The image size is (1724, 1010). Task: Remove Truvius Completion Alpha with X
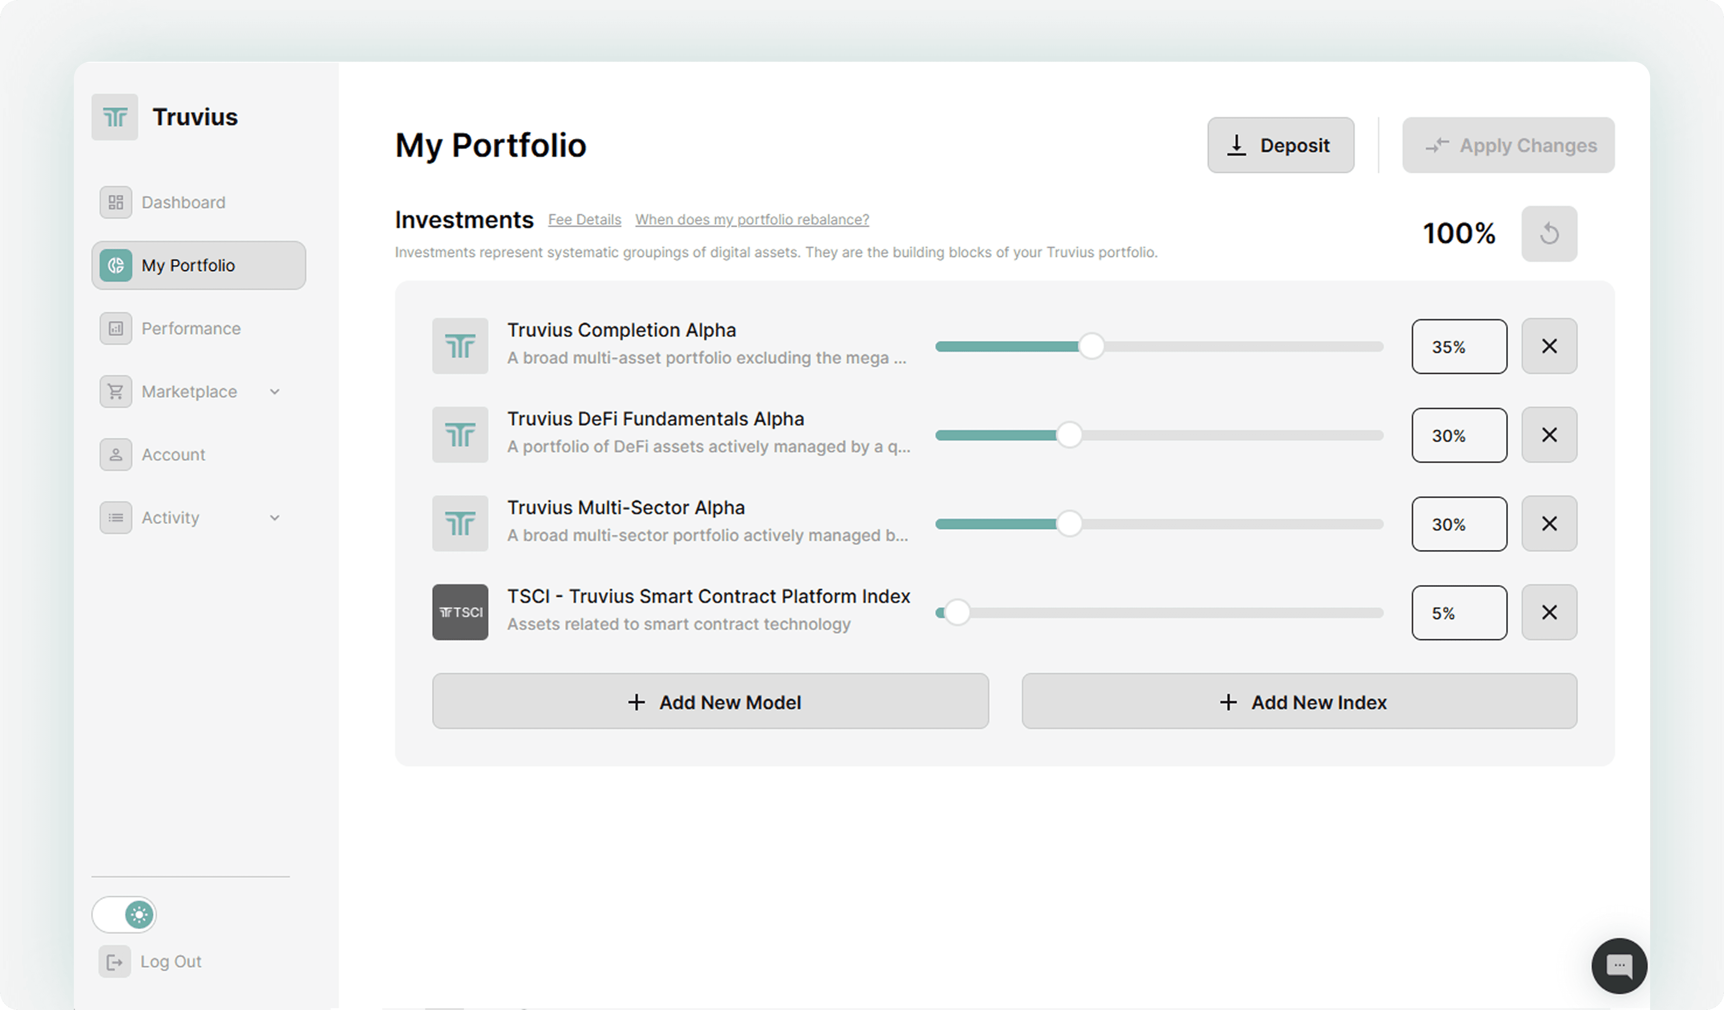tap(1549, 346)
